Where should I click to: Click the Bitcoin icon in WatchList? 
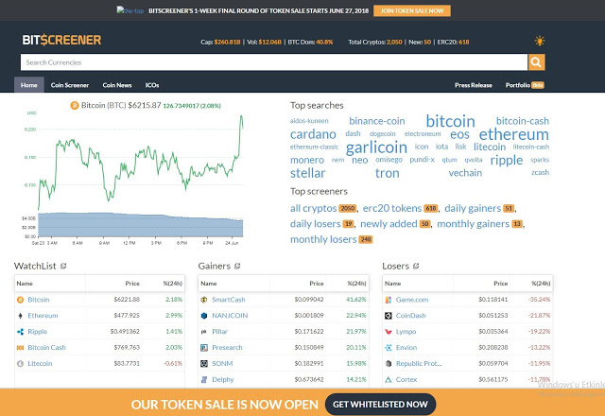(x=20, y=300)
